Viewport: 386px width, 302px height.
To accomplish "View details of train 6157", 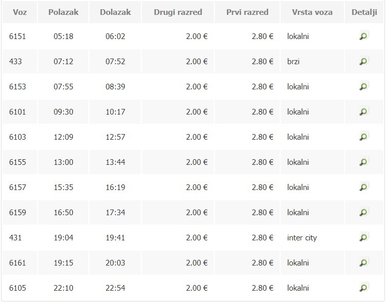I will click(364, 187).
